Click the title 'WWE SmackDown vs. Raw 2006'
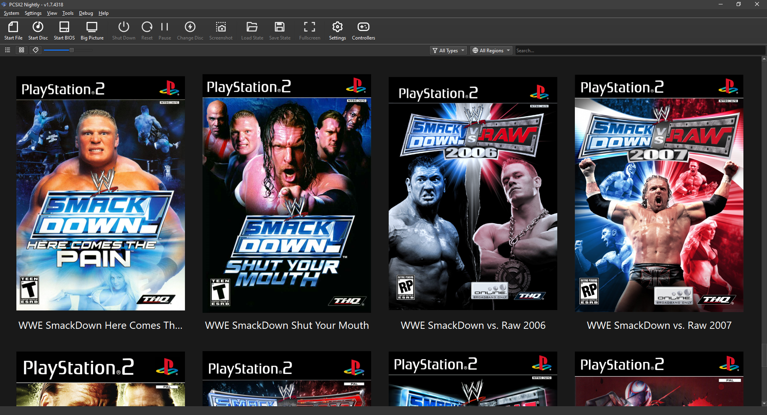This screenshot has width=767, height=415. 473,325
